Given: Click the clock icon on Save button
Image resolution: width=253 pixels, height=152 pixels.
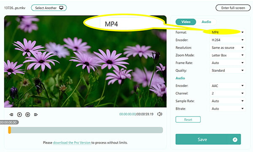Looking at the screenshot, I should (235, 139).
